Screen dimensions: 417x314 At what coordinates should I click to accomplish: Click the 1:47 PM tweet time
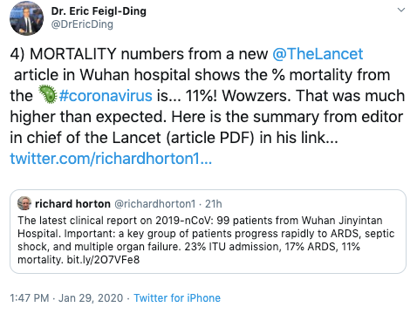click(30, 298)
